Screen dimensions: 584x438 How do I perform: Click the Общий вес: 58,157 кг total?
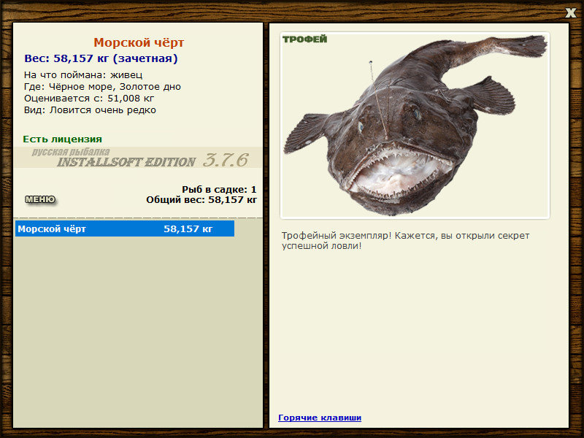click(201, 199)
